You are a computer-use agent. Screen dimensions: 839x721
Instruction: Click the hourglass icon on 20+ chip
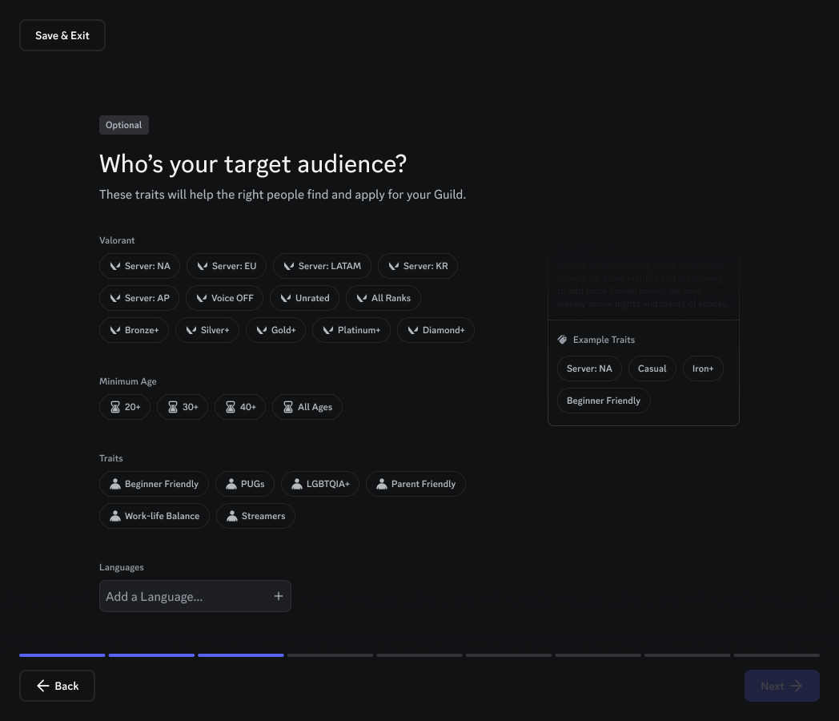coord(115,407)
